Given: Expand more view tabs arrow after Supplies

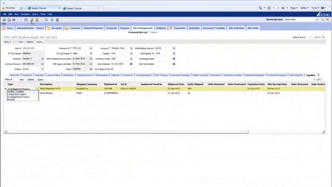Looking at the screenshot, I should (319, 75).
